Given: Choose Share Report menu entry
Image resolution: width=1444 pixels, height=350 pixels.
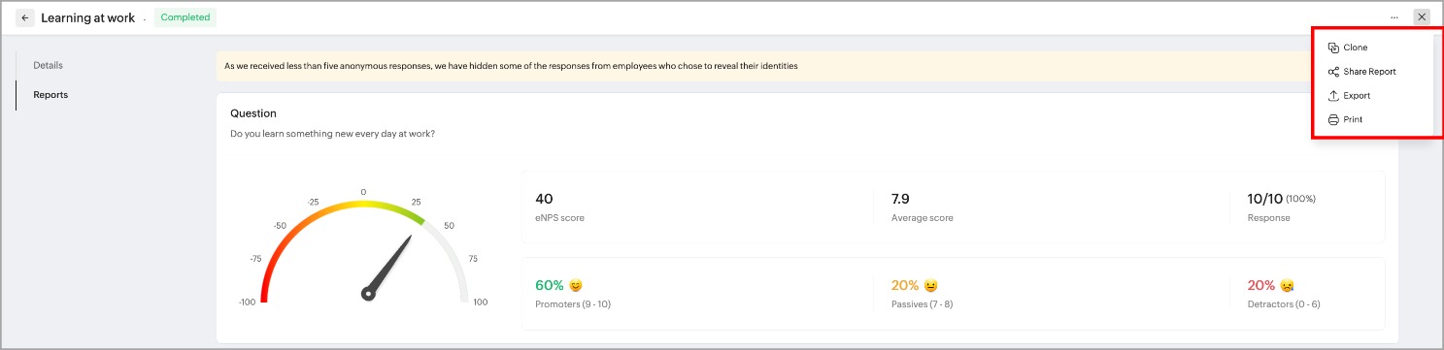Looking at the screenshot, I should coord(1371,72).
